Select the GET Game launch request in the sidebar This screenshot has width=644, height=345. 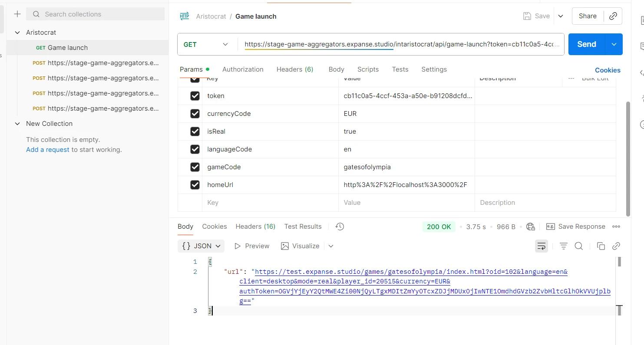87,48
